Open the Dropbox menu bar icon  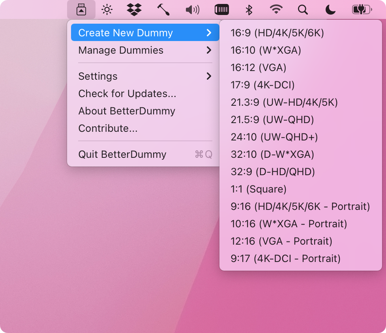click(x=134, y=10)
